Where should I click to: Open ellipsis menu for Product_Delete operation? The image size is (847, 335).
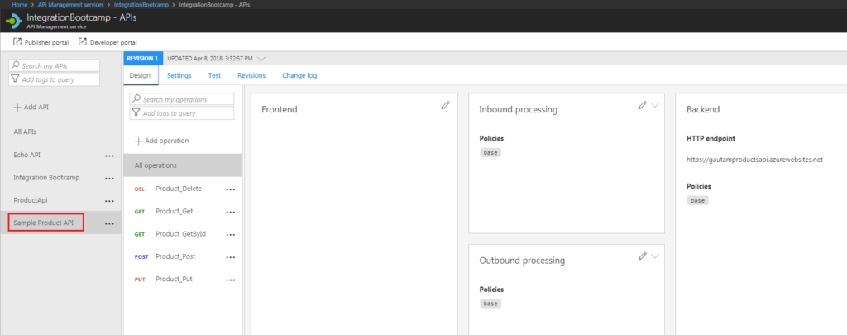[231, 189]
